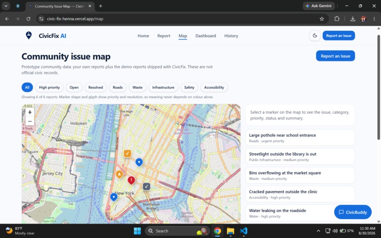Select the orange square checkmark marker on map
Viewport: 381px width, 238px height.
[x=127, y=153]
